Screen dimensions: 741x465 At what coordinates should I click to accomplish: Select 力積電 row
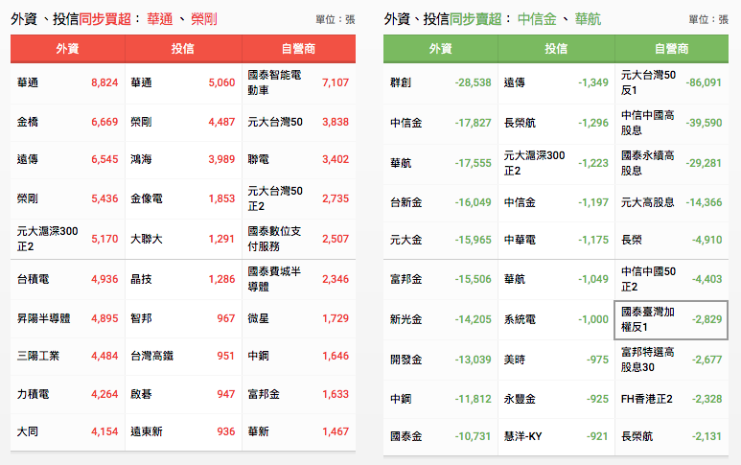click(x=67, y=394)
